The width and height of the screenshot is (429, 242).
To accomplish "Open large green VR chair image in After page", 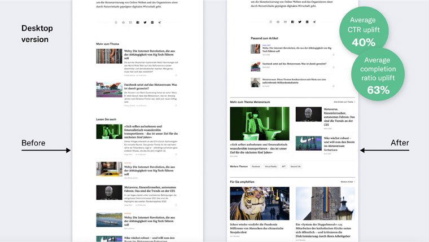I will (259, 124).
